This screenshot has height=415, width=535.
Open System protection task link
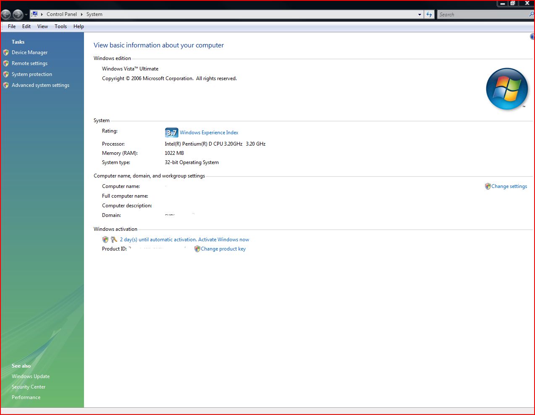pyautogui.click(x=32, y=74)
